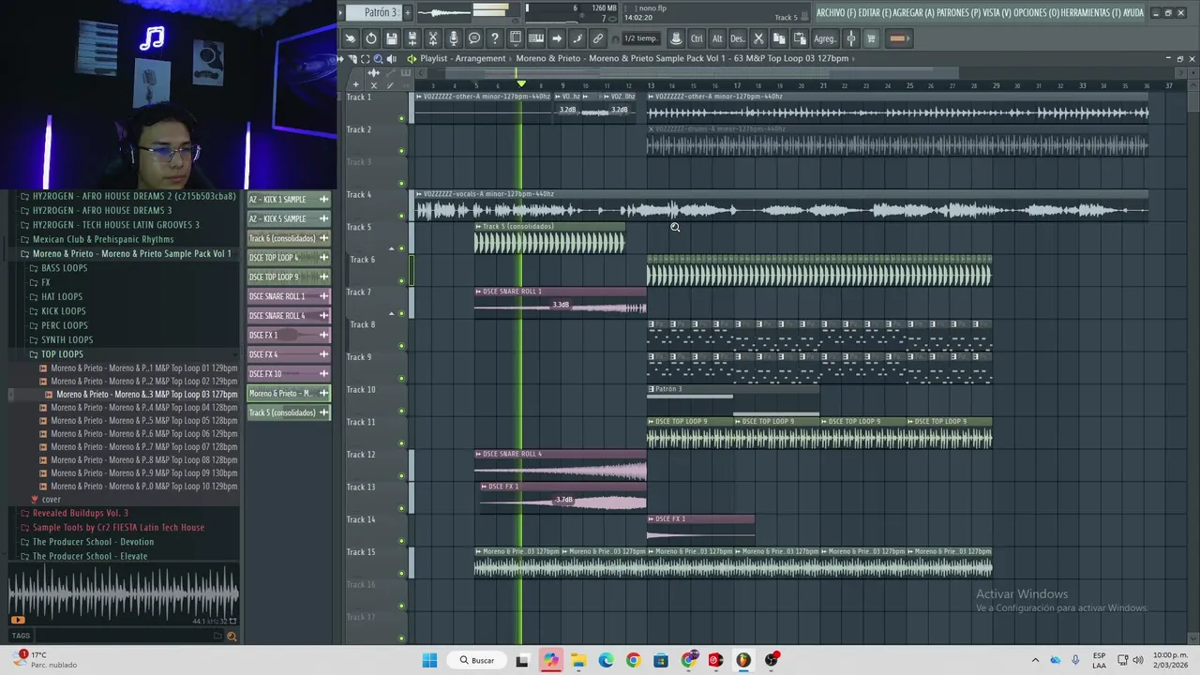Click the browser search magnifier icon

232,636
